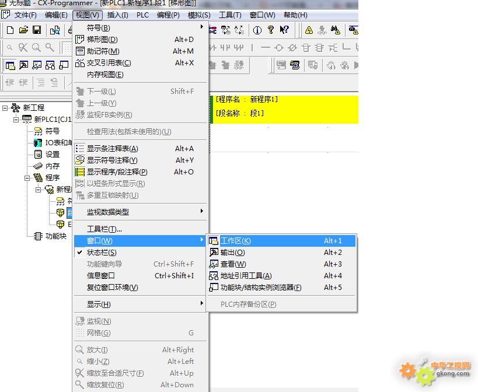Click arrow on highlighted 窗口(W) View-menu entry
478x392 pixels.
201,240
